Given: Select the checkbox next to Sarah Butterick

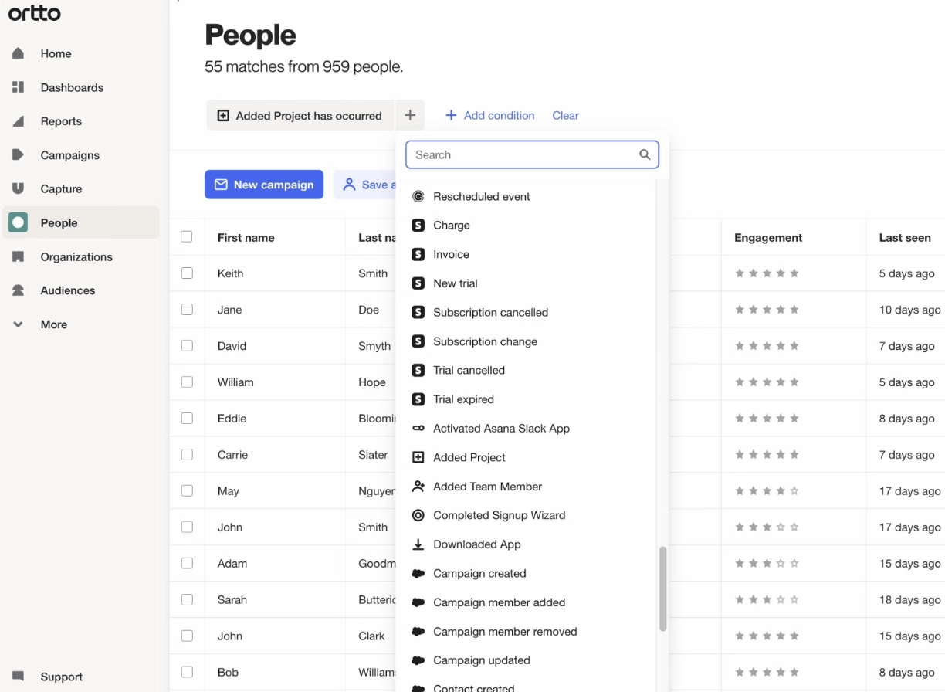Looking at the screenshot, I should (187, 599).
